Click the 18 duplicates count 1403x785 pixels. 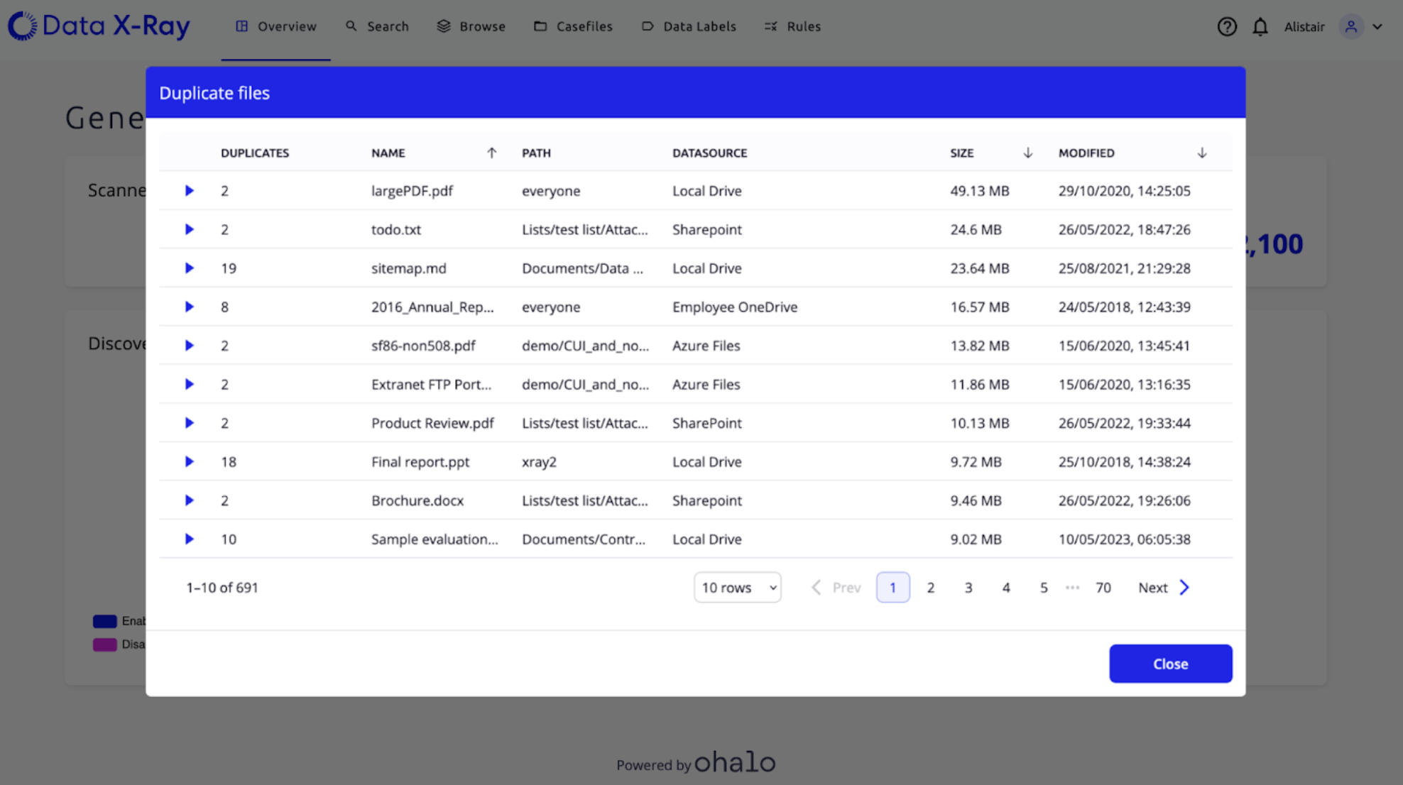[x=228, y=461]
